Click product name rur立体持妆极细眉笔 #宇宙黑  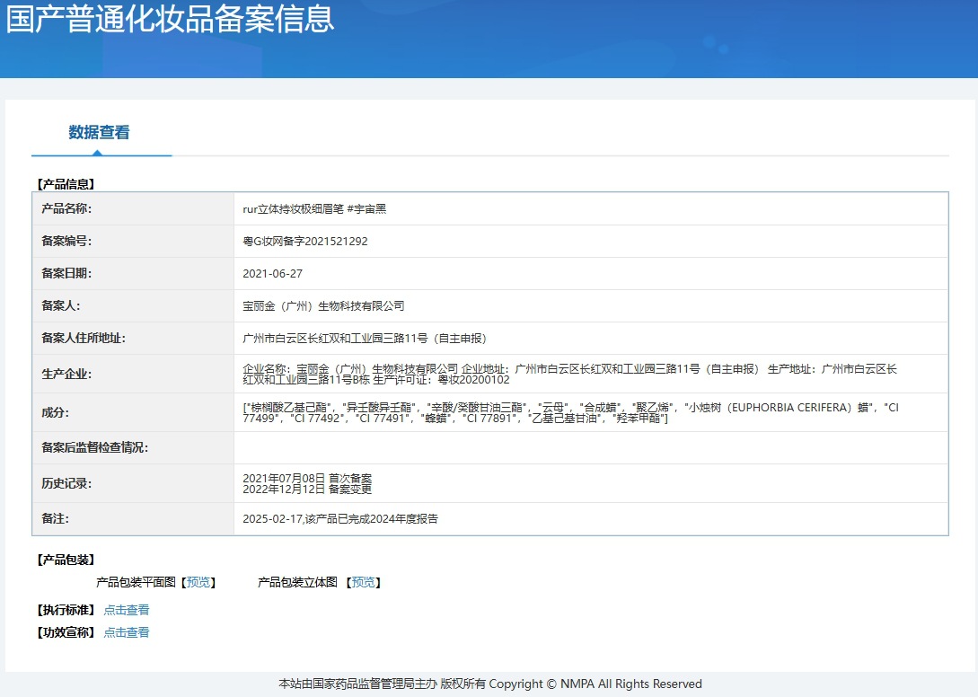tap(314, 209)
